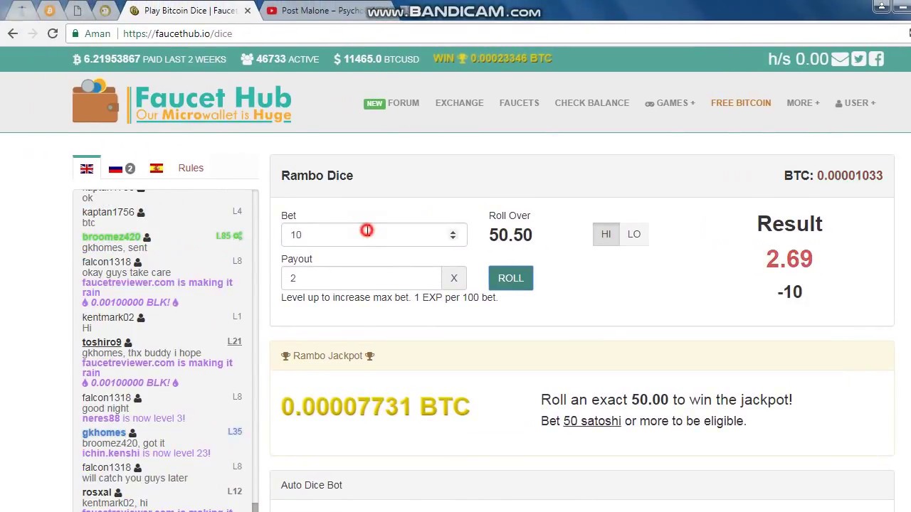Open the EXCHANGE menu item
The height and width of the screenshot is (512, 911).
(x=459, y=103)
